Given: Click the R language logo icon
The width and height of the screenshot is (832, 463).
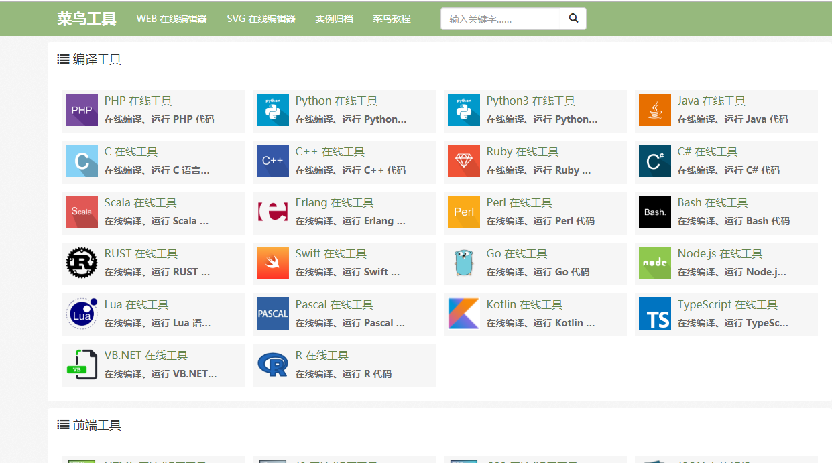Looking at the screenshot, I should coord(273,365).
